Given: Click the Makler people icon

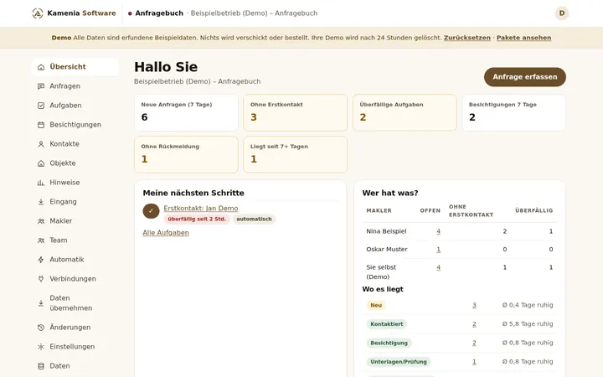Looking at the screenshot, I should click(41, 221).
